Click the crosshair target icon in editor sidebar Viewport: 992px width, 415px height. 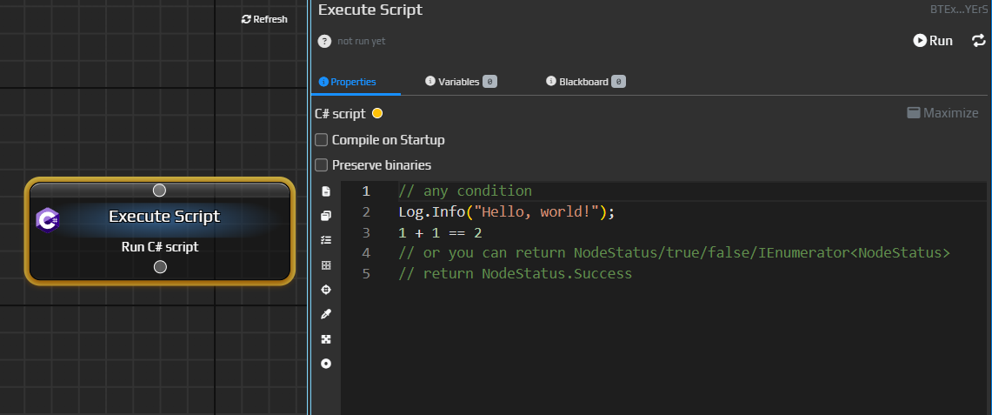pos(326,290)
